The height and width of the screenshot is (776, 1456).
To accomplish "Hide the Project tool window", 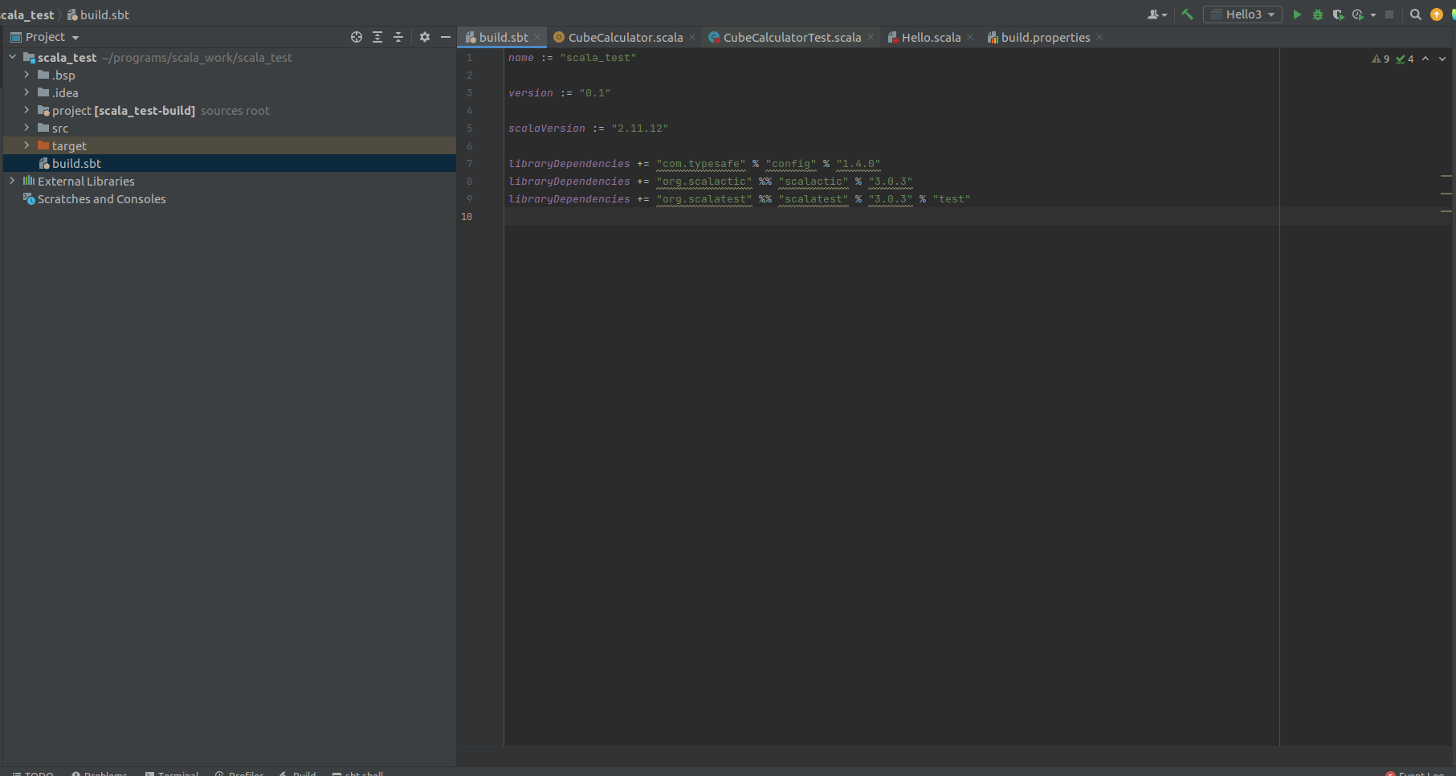I will (x=446, y=37).
